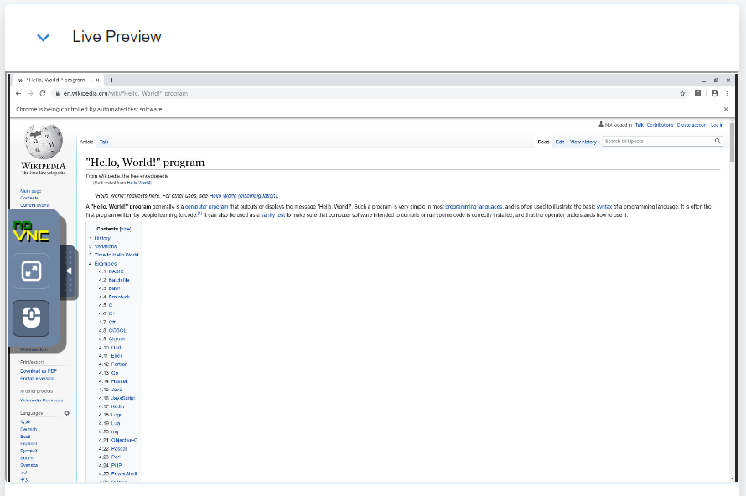Jump to the 4.8 COBOL entry
The height and width of the screenshot is (496, 746).
(x=117, y=330)
